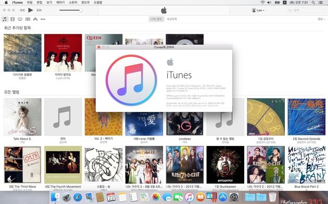Viewport: 328px width, 204px height.
Task: Open Contacts from the dock
Action: click(x=100, y=197)
